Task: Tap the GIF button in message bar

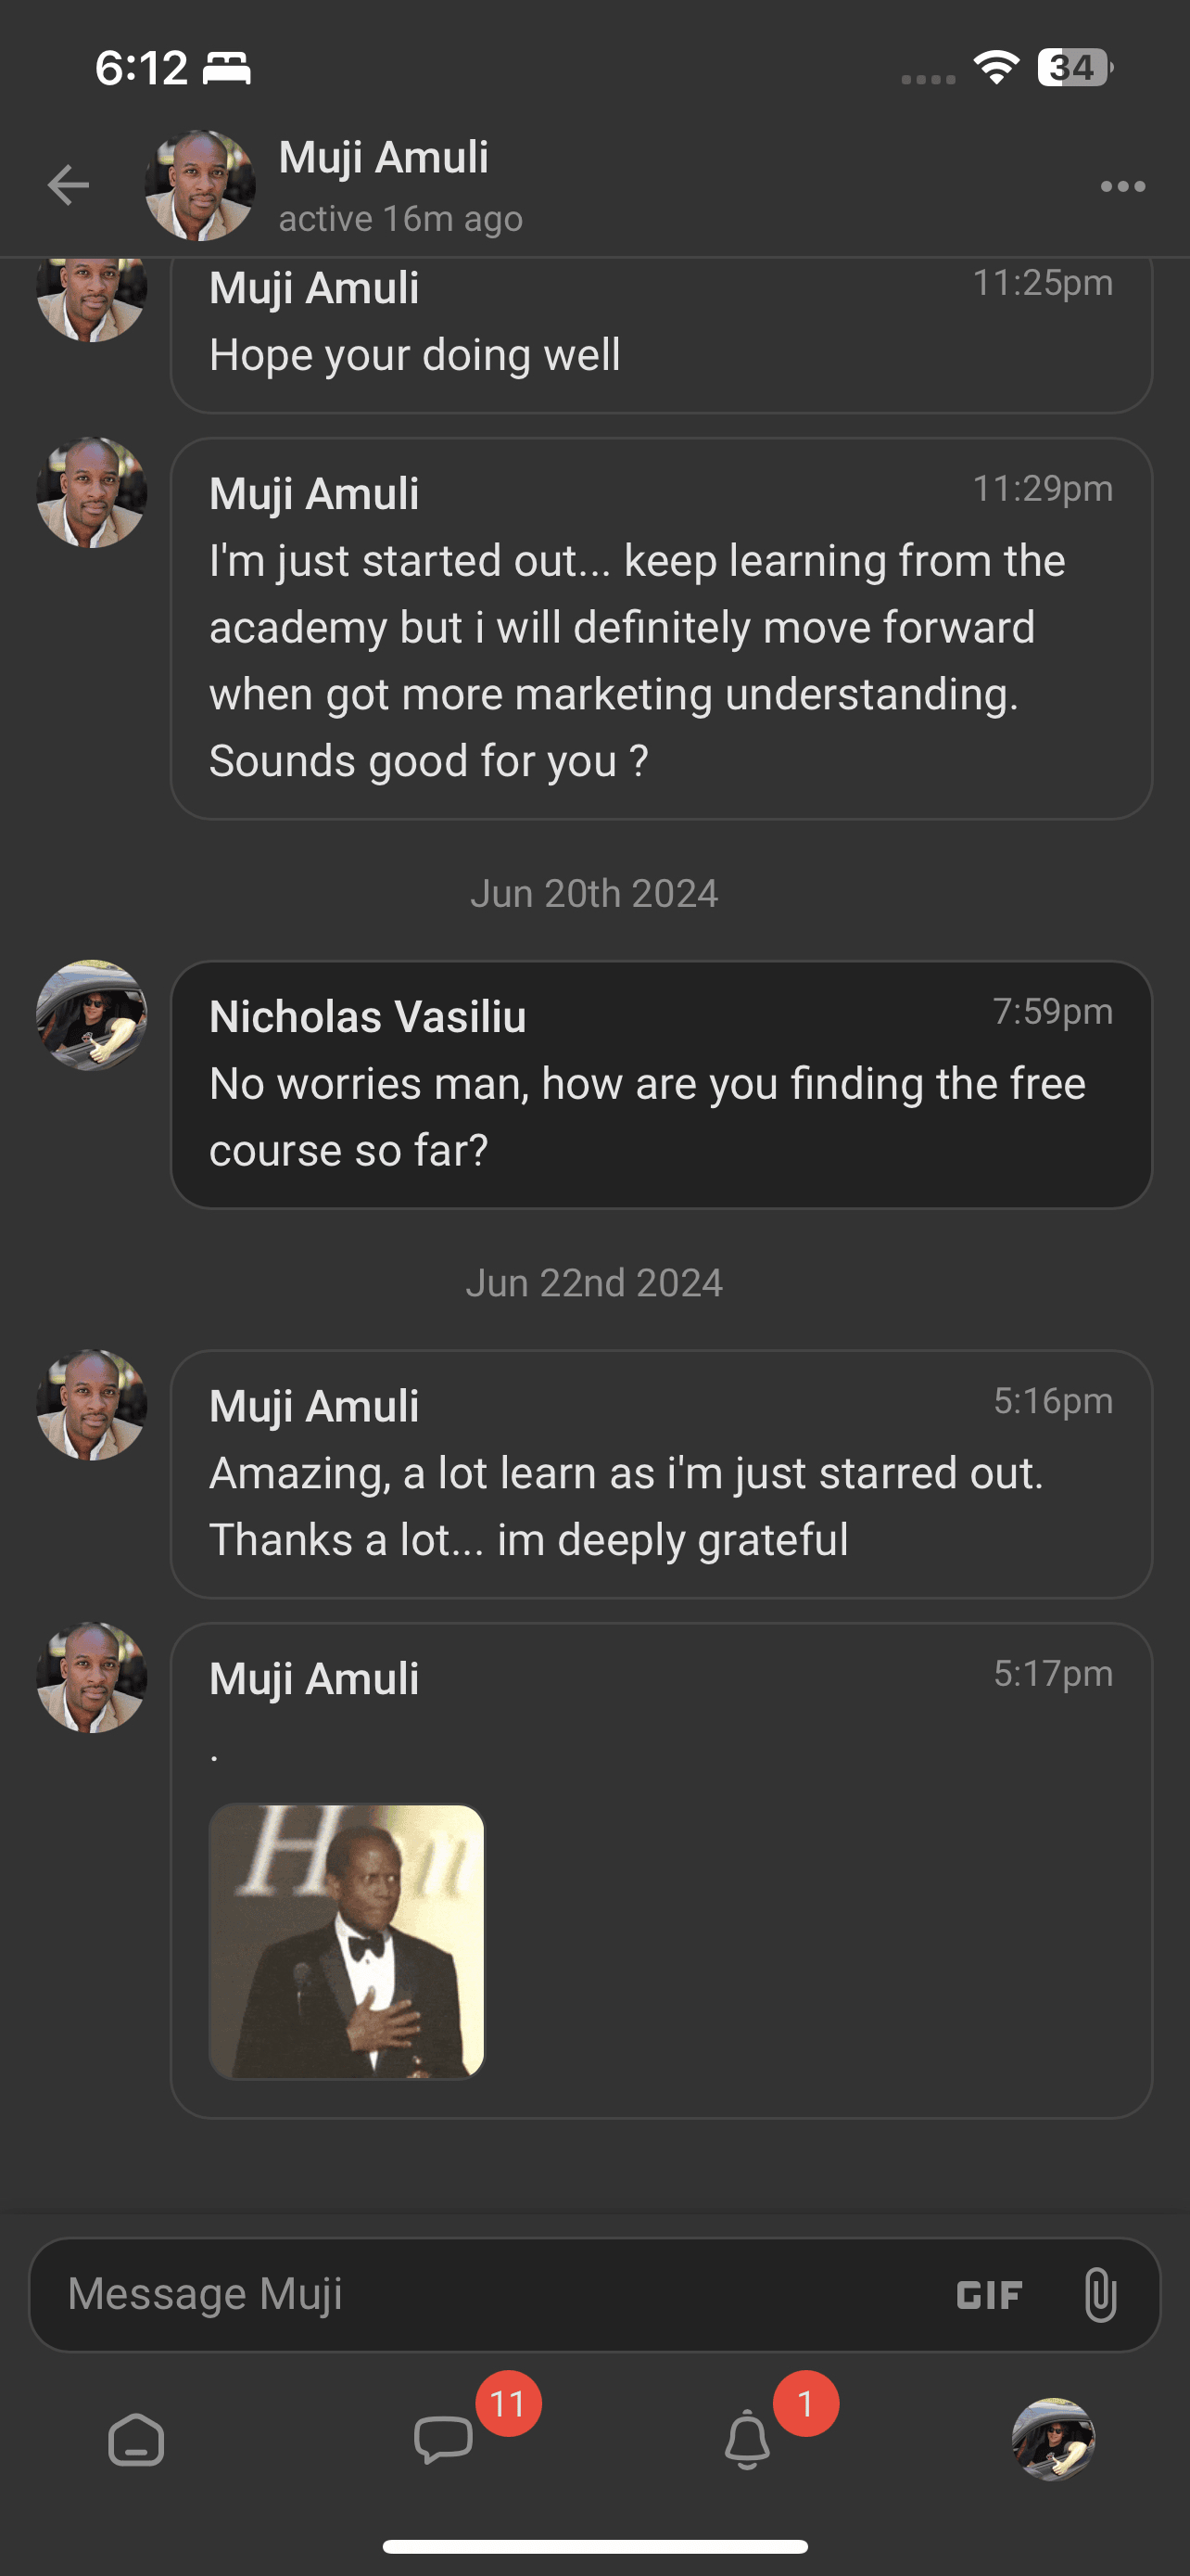Action: [989, 2295]
